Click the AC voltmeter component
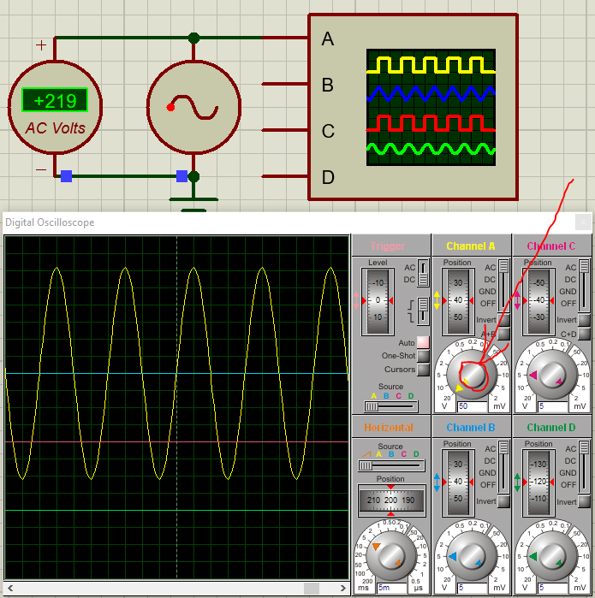This screenshot has width=595, height=598. (x=56, y=108)
